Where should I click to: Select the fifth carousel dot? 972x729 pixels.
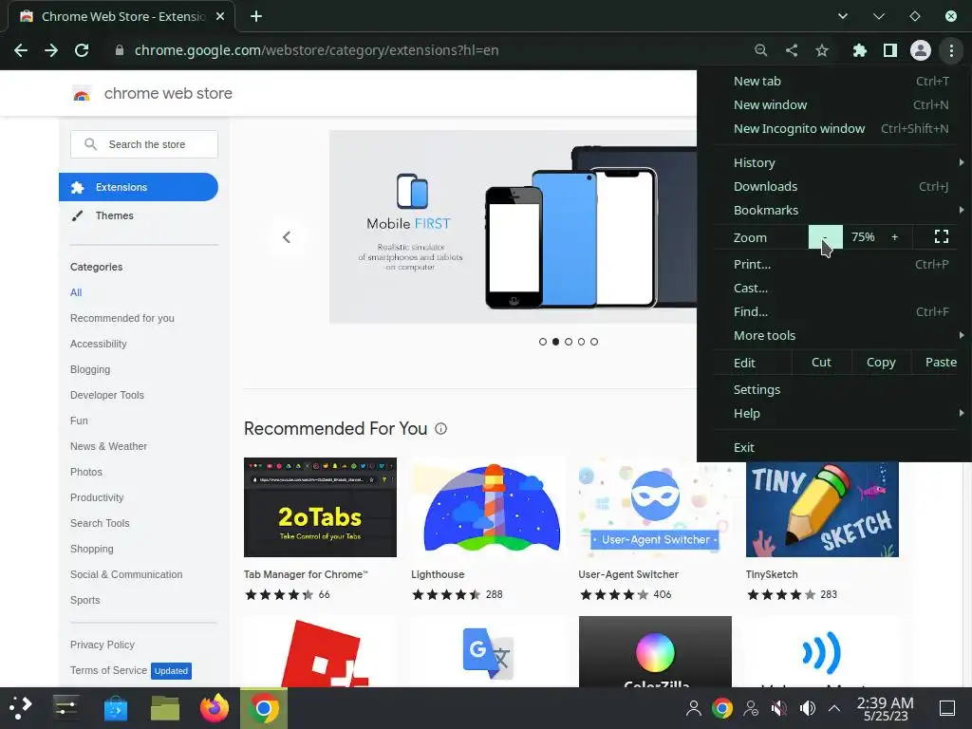click(594, 342)
